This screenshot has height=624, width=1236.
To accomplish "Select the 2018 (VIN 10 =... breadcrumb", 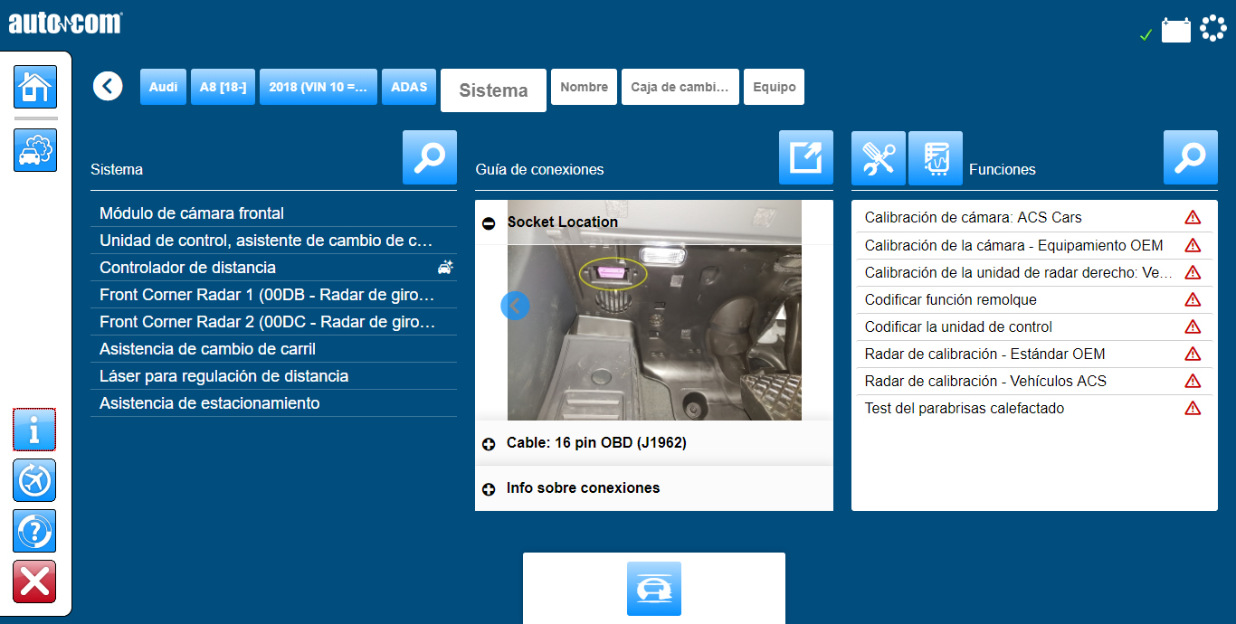I will (319, 87).
